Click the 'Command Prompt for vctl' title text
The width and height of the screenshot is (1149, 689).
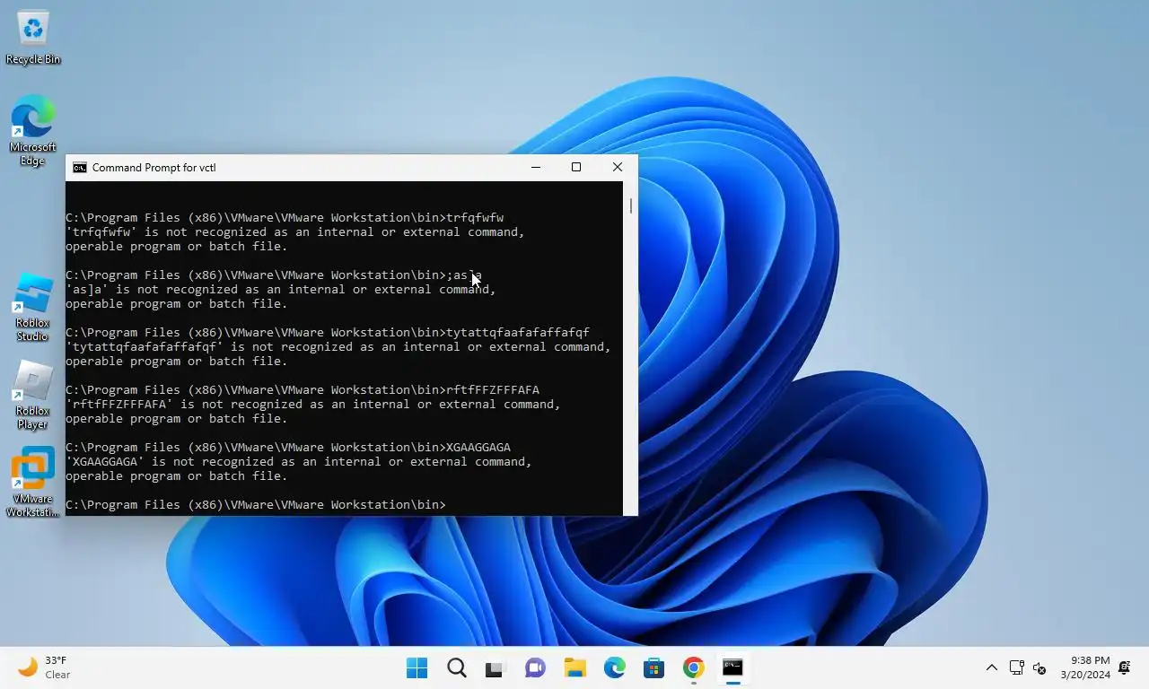[153, 168]
